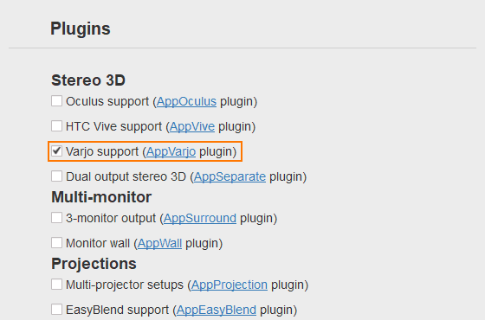Tick the HTC Vive support checkbox

[56, 126]
